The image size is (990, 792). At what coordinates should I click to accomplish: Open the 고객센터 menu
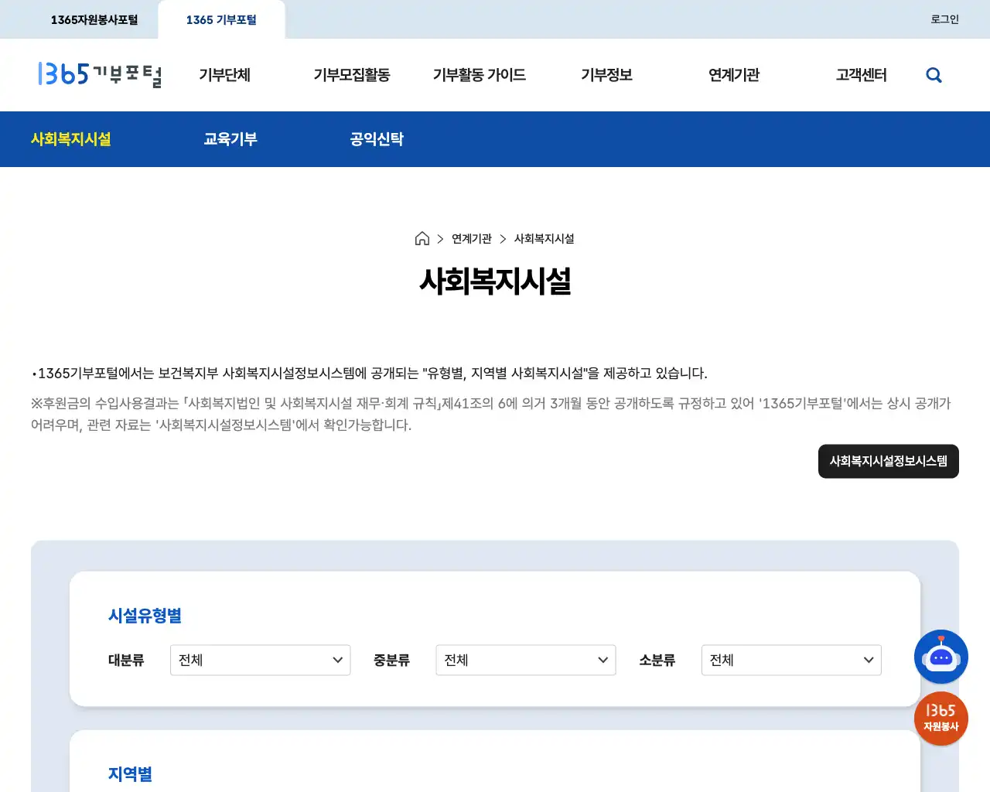coord(861,75)
